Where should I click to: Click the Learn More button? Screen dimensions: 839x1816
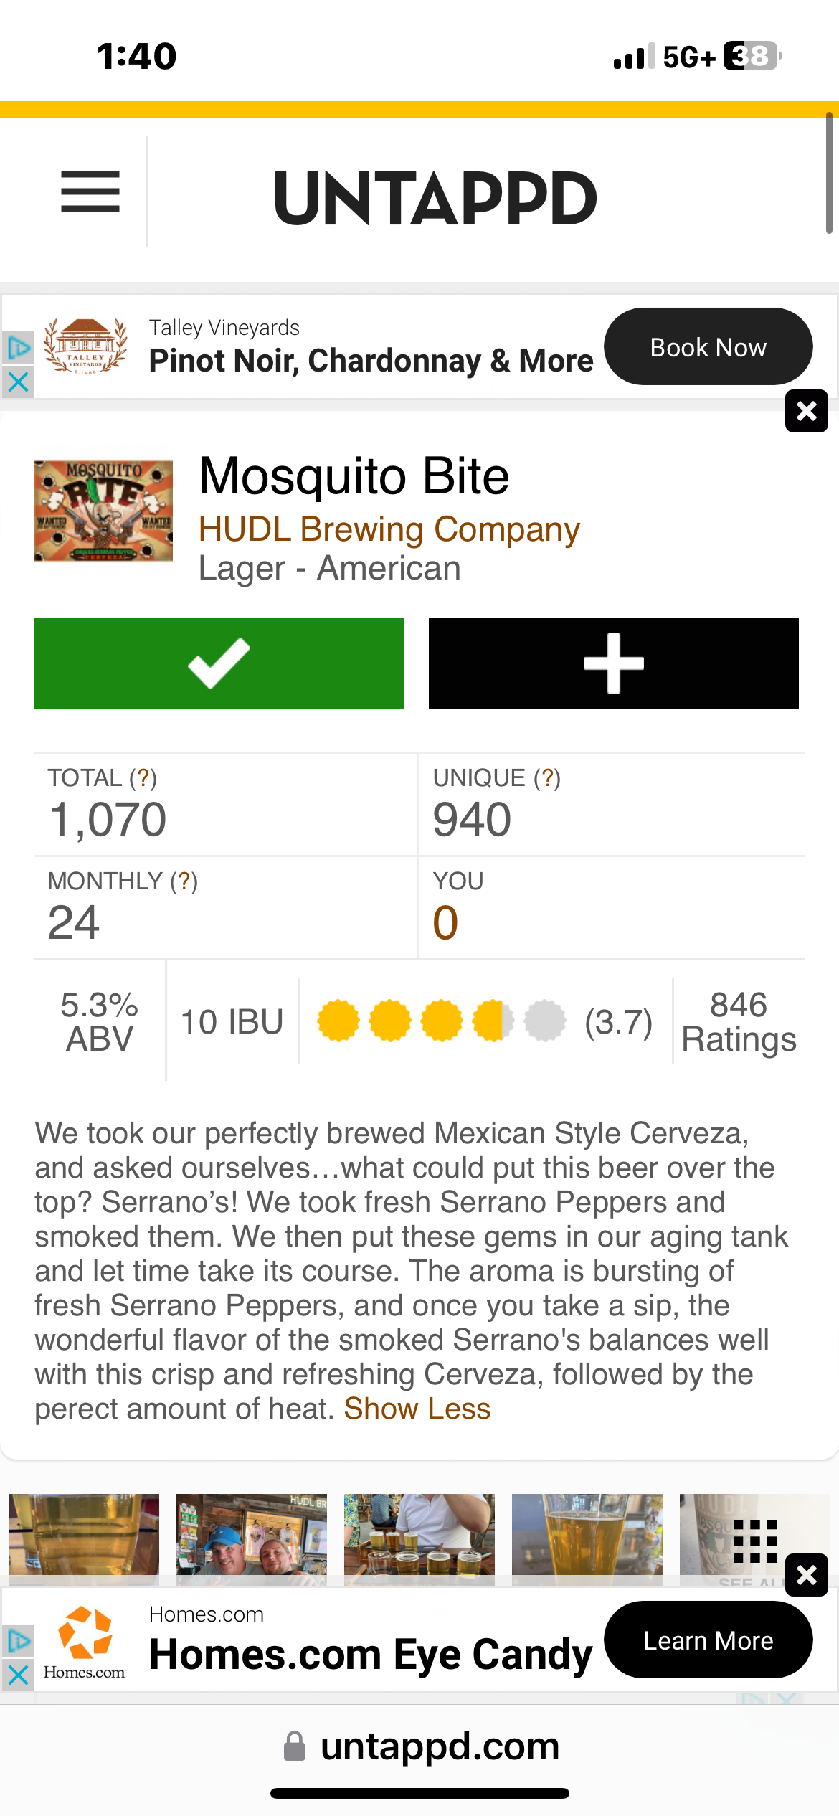708,1640
